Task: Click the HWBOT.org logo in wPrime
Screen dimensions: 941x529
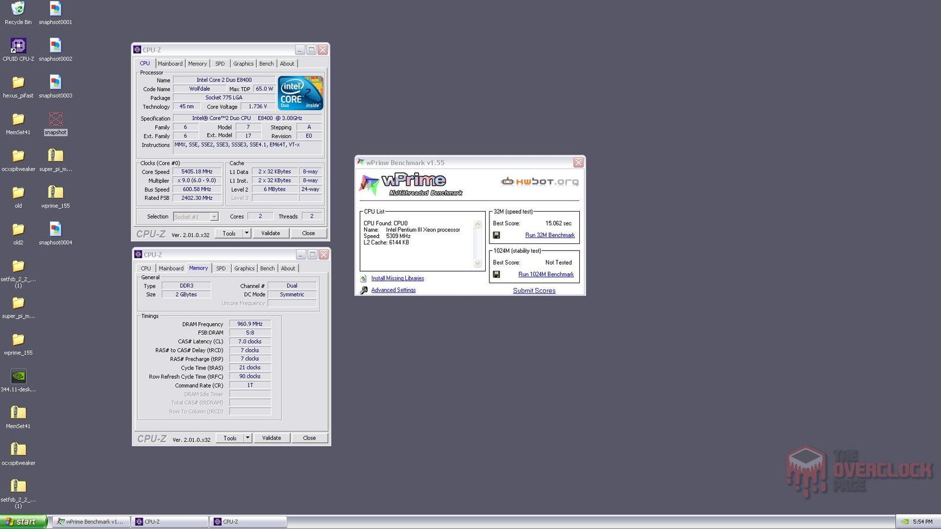Action: point(538,182)
